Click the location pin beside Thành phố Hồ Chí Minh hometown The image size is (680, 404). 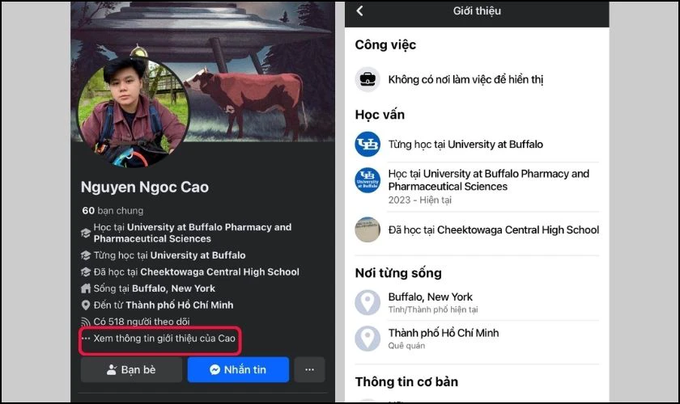point(368,339)
